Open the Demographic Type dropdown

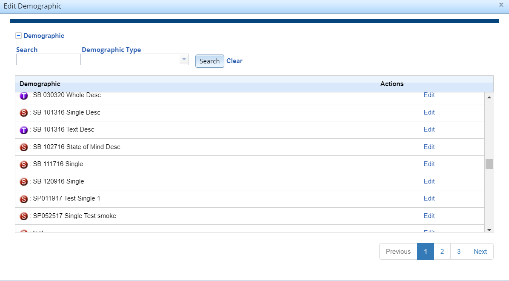184,60
